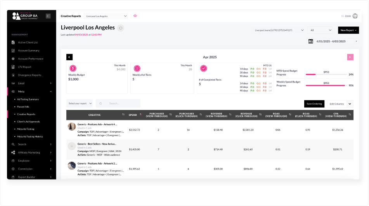
Task: Sort by the Creative column arrows
Action: (x=123, y=115)
